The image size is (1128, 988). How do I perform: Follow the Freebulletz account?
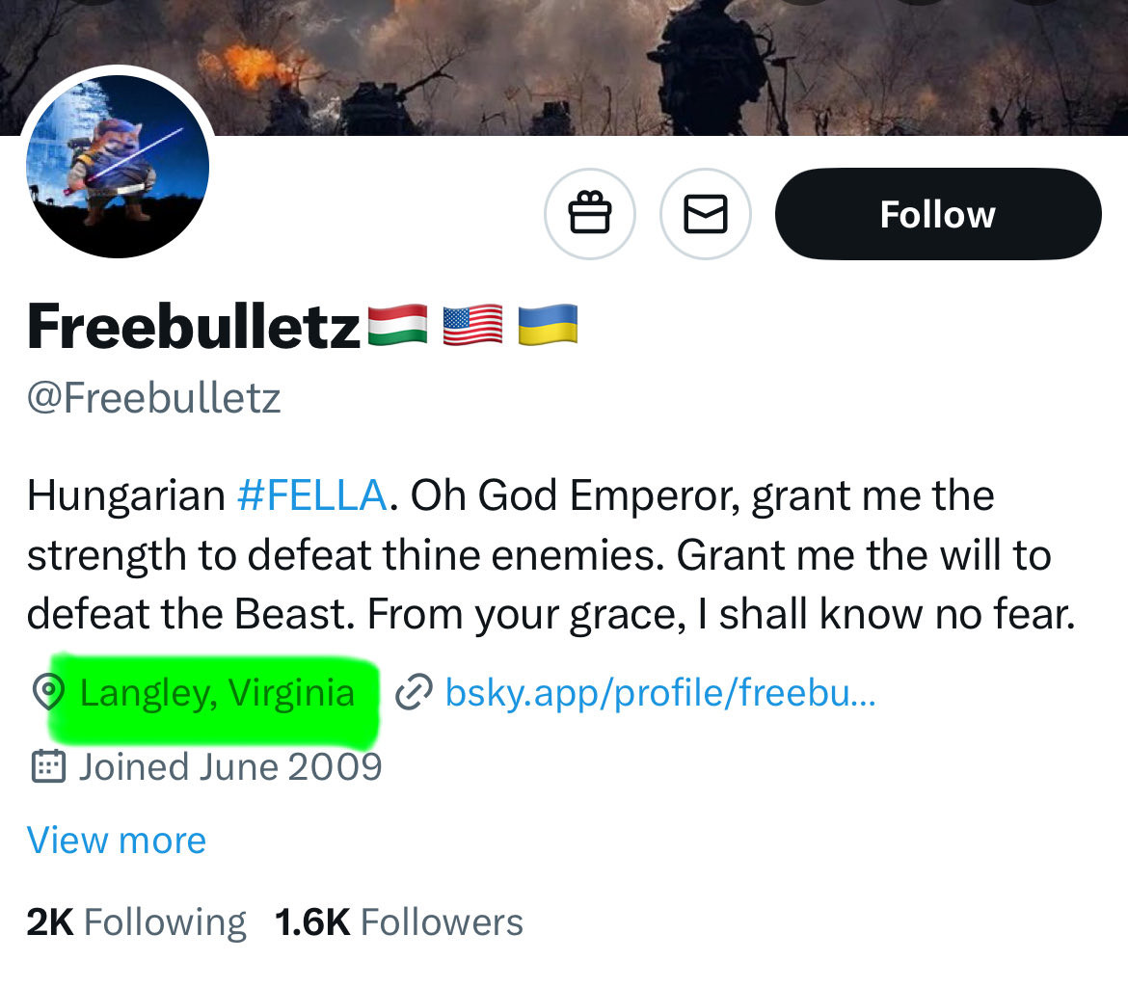pyautogui.click(x=937, y=214)
